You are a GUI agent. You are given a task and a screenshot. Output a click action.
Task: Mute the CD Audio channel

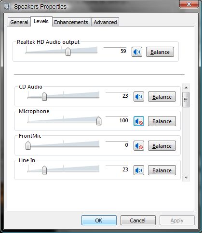coord(139,97)
